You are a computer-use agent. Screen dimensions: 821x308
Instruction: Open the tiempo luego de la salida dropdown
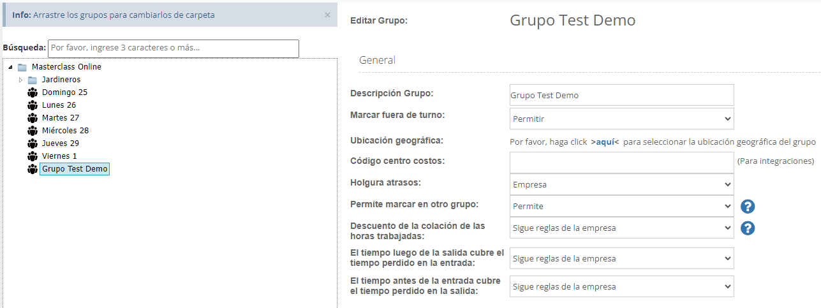(x=621, y=259)
